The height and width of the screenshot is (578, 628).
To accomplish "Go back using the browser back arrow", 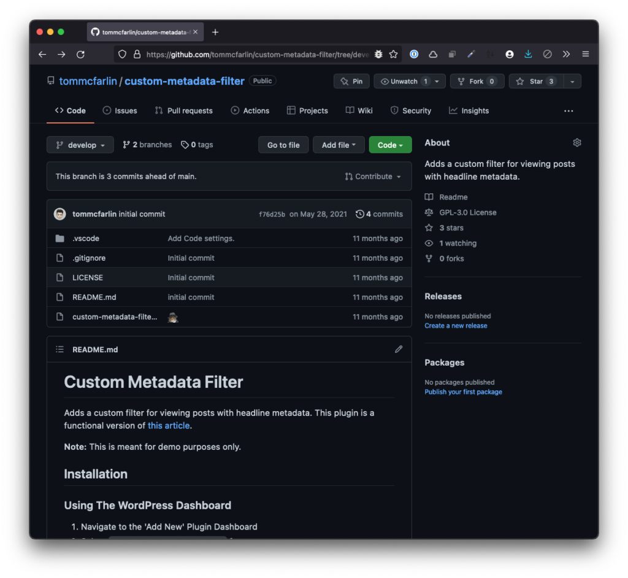I will [x=42, y=54].
